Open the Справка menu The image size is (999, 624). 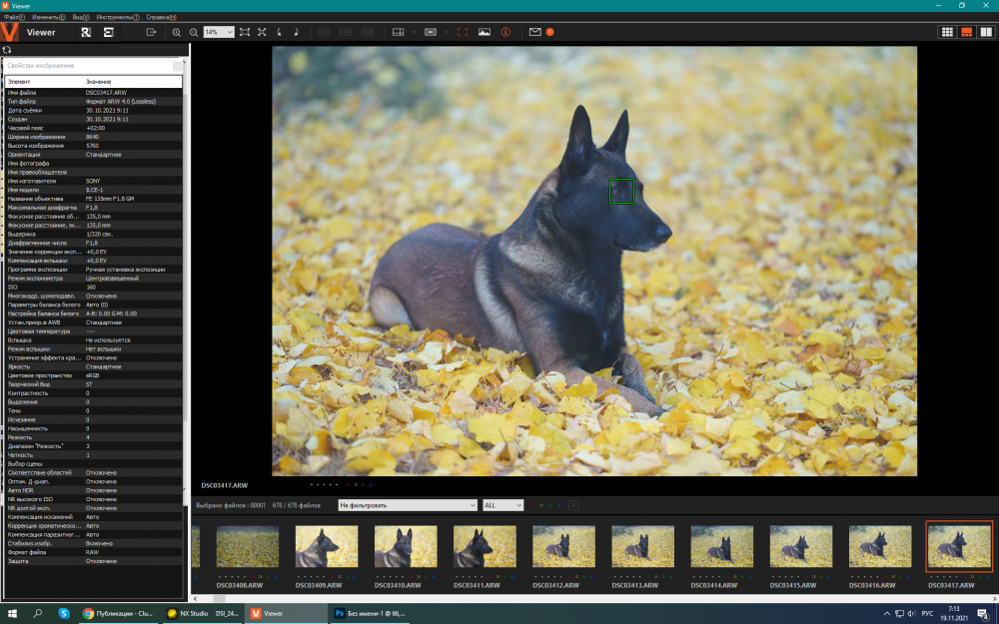161,17
